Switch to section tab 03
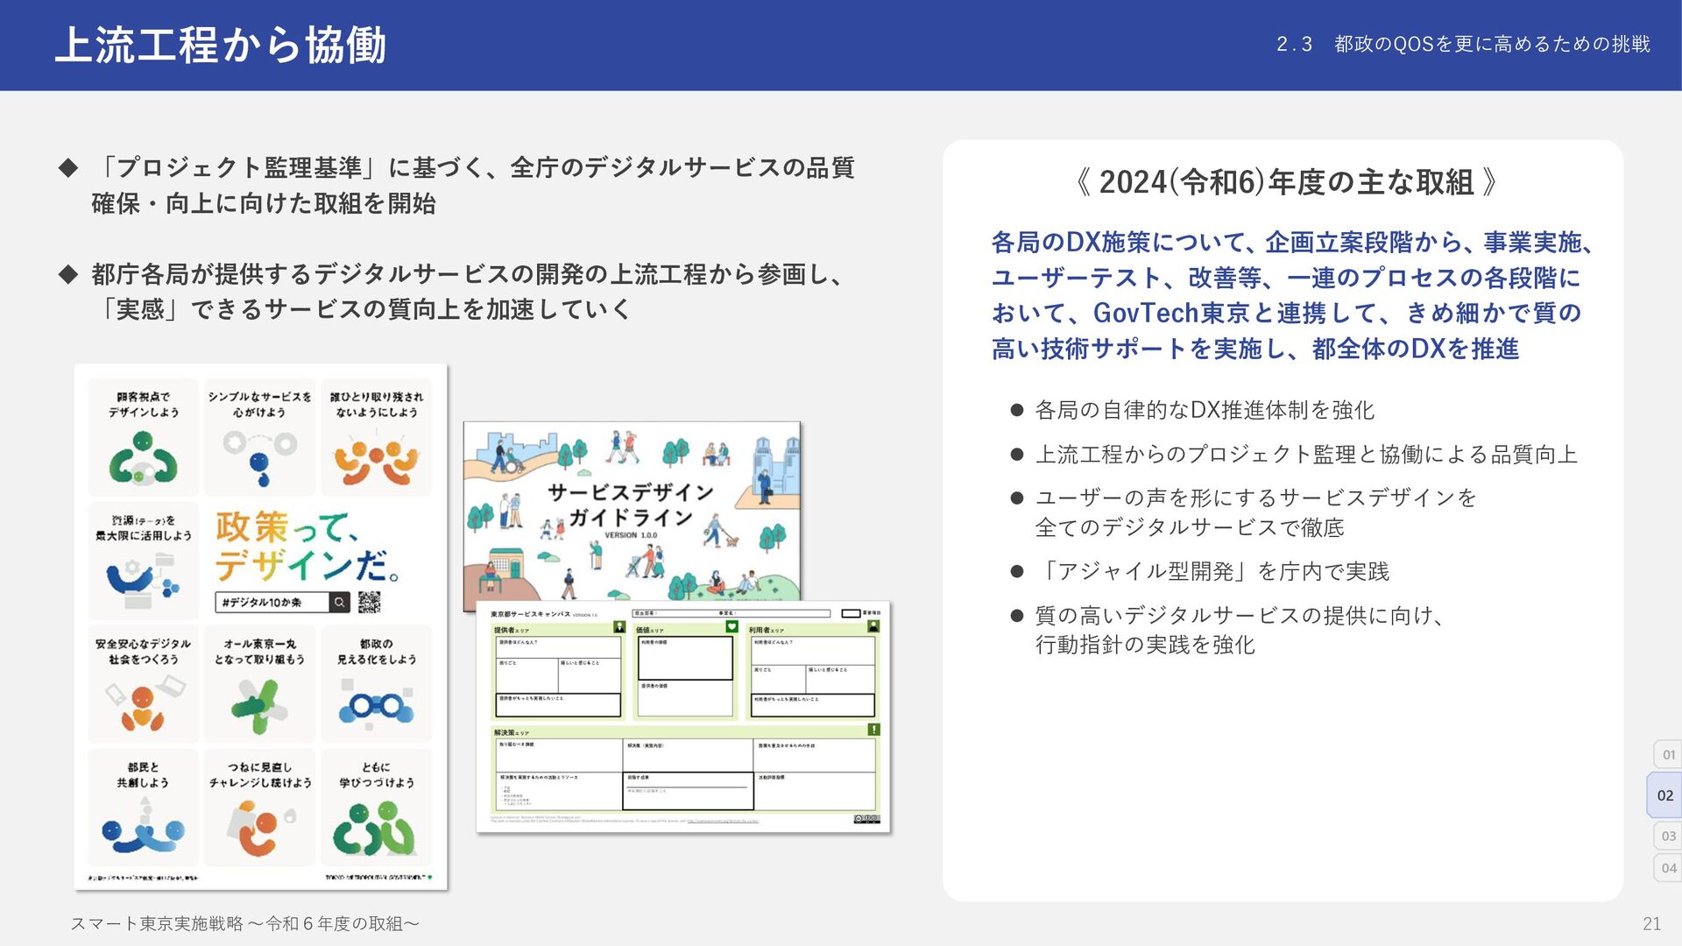This screenshot has height=946, width=1682. click(x=1668, y=836)
